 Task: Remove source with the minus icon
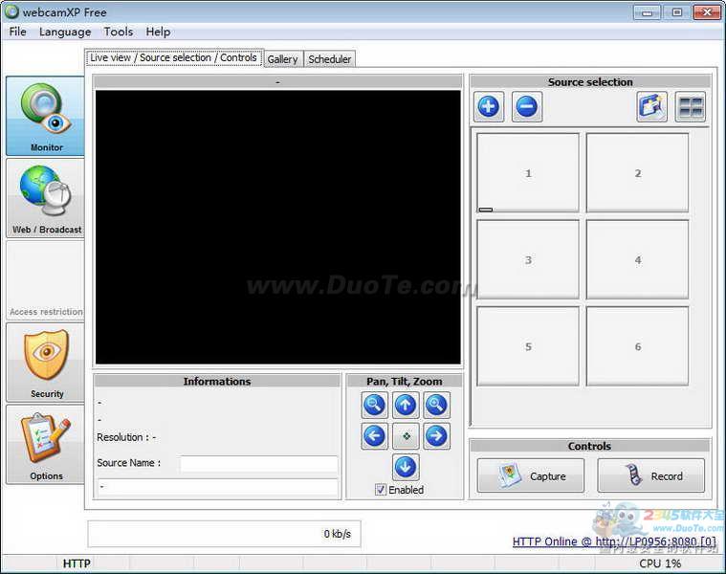pos(527,106)
